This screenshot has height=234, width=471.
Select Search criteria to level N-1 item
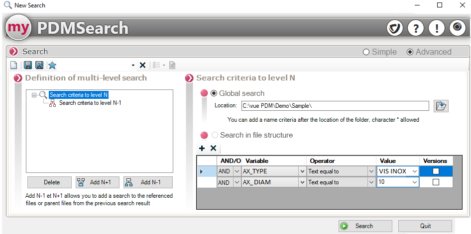(90, 103)
